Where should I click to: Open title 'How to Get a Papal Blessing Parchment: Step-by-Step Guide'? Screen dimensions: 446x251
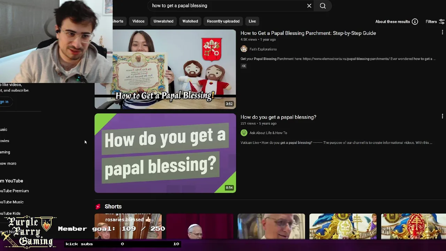(x=308, y=33)
